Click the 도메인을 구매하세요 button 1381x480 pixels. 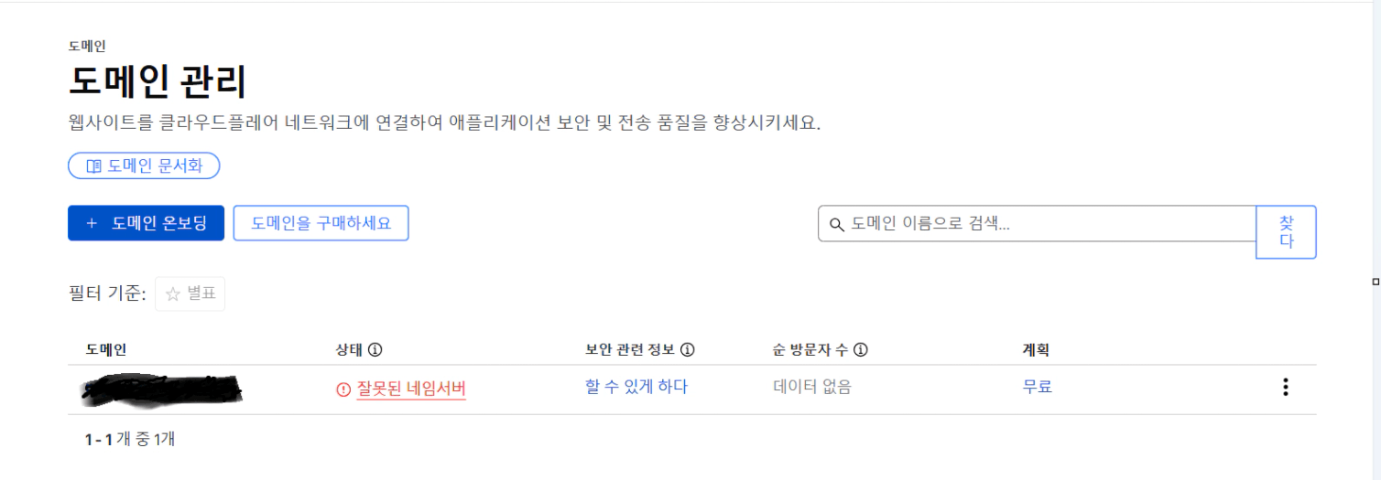click(321, 223)
